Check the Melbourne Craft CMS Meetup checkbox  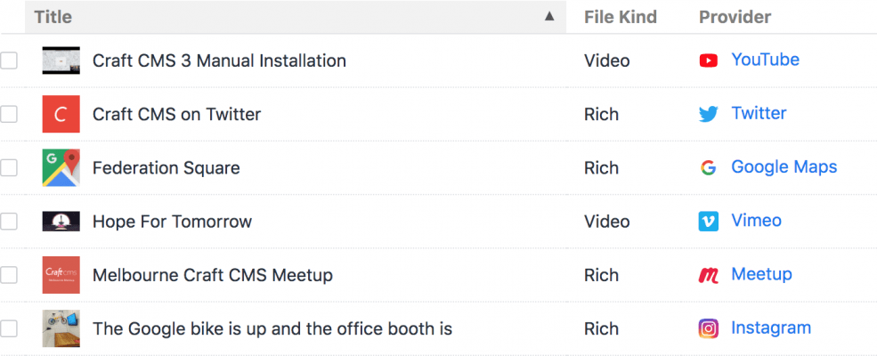[9, 275]
